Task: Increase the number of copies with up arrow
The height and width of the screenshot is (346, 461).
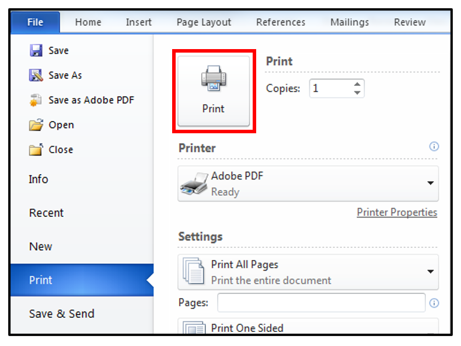Action: coord(357,84)
